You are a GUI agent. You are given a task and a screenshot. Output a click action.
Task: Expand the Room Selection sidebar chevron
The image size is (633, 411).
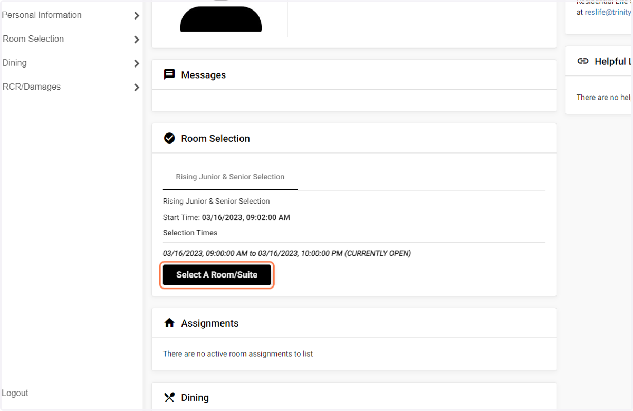click(137, 40)
